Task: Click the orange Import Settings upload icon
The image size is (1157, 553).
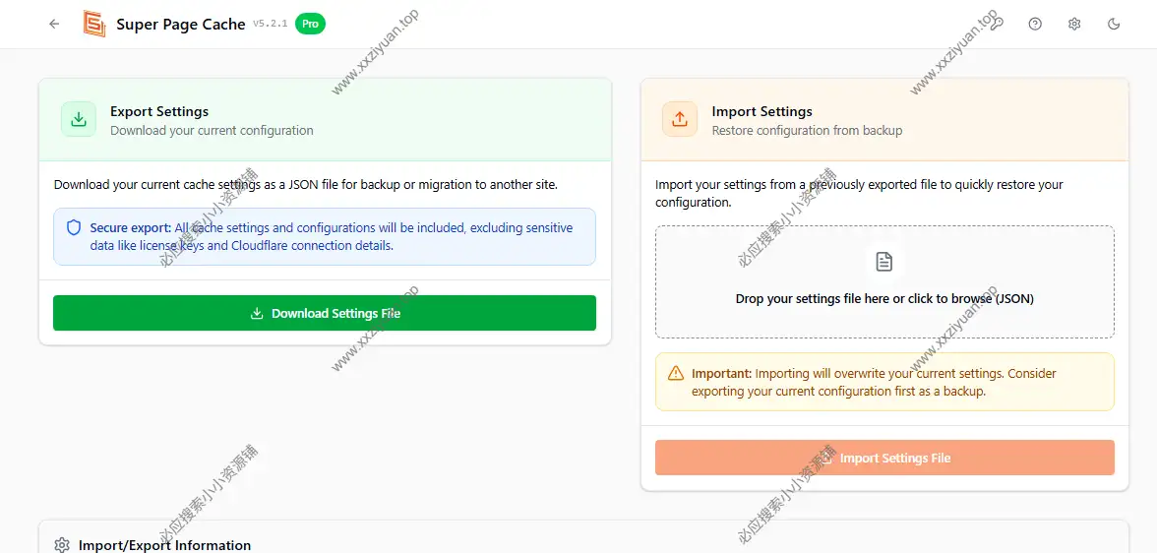Action: [680, 119]
